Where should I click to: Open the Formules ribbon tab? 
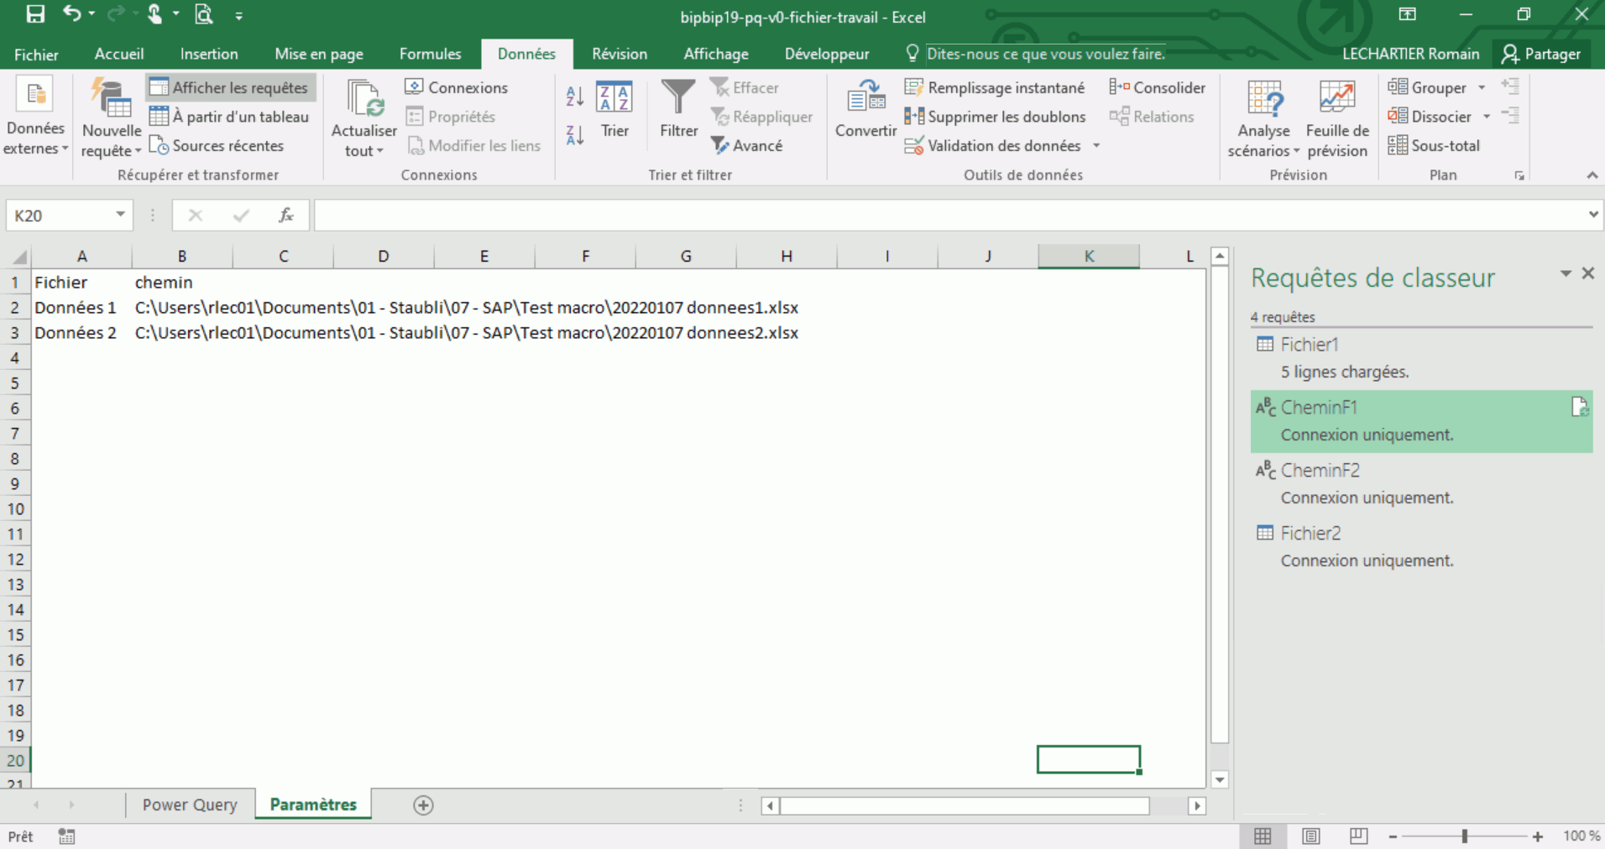tap(430, 54)
